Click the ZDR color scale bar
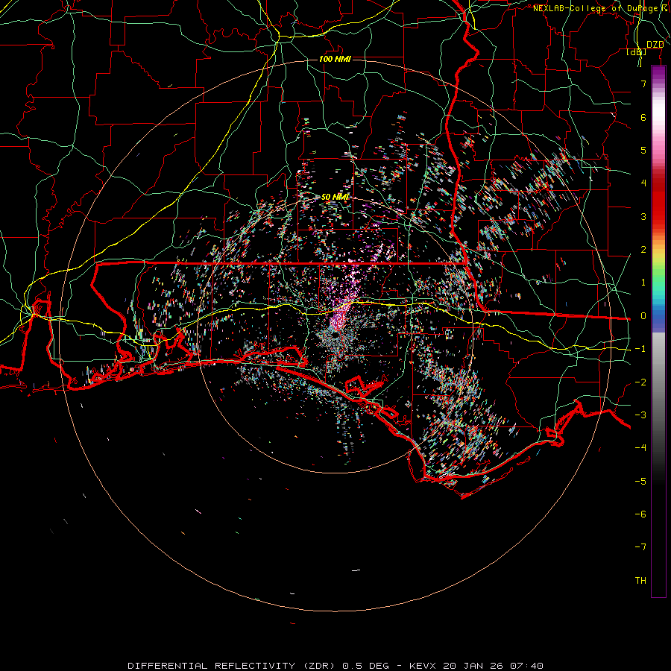The width and height of the screenshot is (671, 671). coord(658,331)
